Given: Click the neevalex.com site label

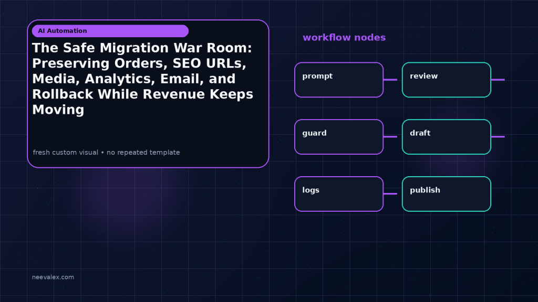Looking at the screenshot, I should [x=53, y=277].
